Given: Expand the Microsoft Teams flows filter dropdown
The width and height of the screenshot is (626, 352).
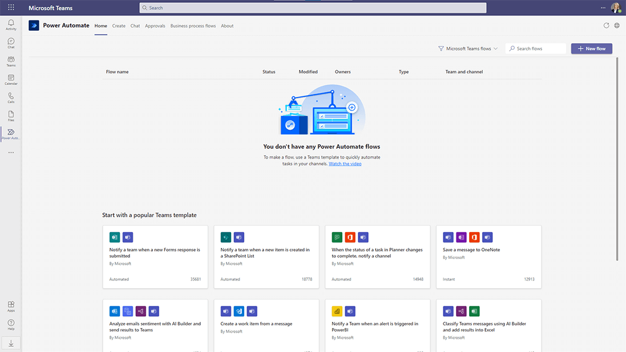Looking at the screenshot, I should click(467, 48).
